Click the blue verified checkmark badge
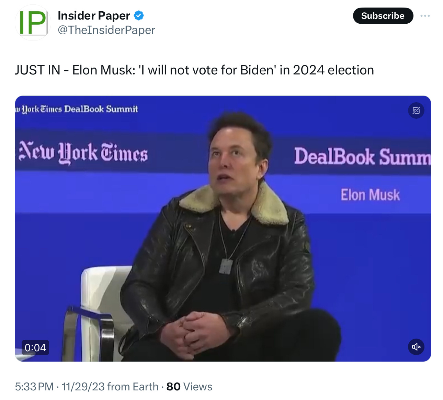Viewport: 443px width, 400px height. (139, 16)
